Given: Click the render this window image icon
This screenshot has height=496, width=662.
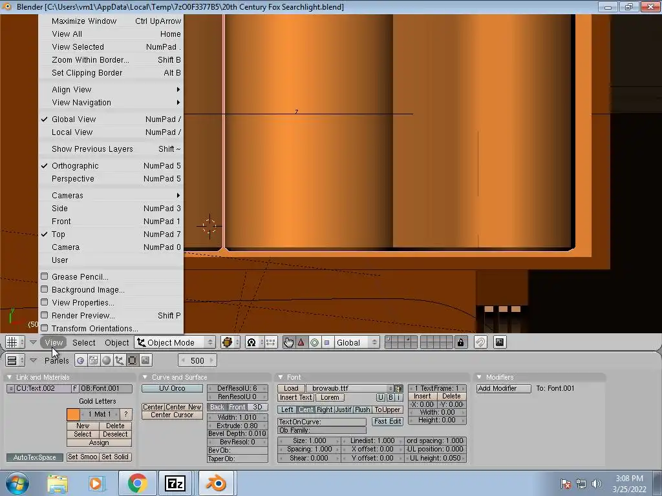Looking at the screenshot, I should pyautogui.click(x=500, y=342).
